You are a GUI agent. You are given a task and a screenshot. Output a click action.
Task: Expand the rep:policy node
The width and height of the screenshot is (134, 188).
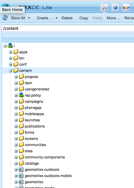tap(16, 96)
